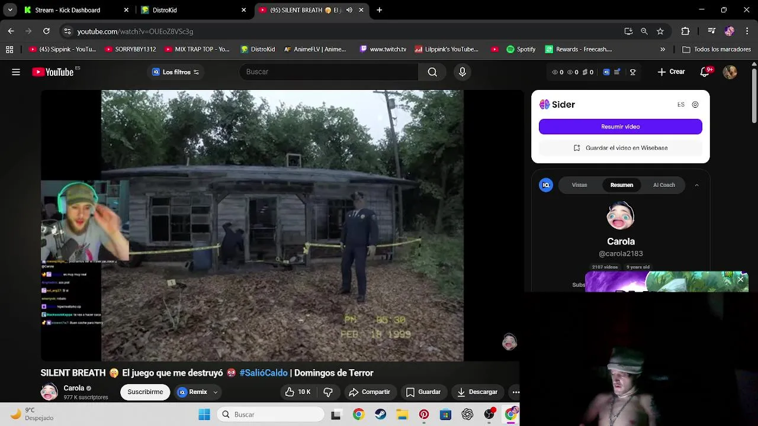Open File Explorer from the taskbar

coord(402,415)
